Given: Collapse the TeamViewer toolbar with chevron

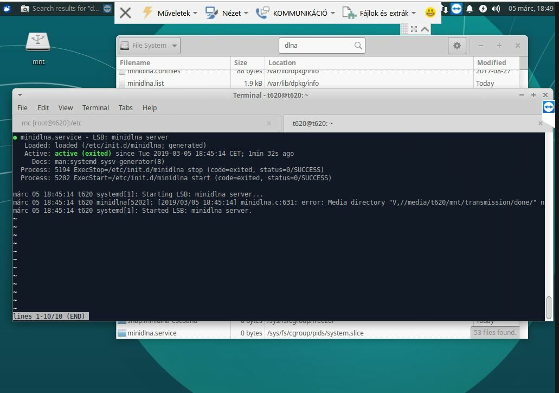Looking at the screenshot, I should coord(425,29).
